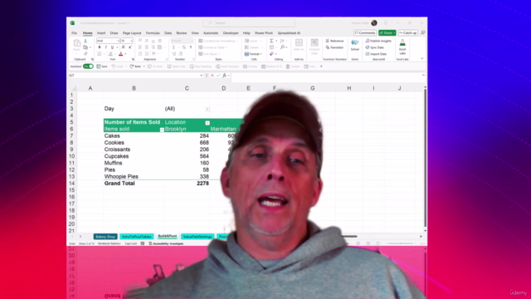The image size is (531, 299).
Task: Open the Day filter dropdown in C3
Action: tap(207, 109)
